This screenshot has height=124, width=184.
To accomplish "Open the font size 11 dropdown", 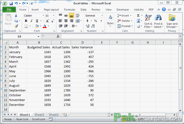I will click(x=53, y=15).
